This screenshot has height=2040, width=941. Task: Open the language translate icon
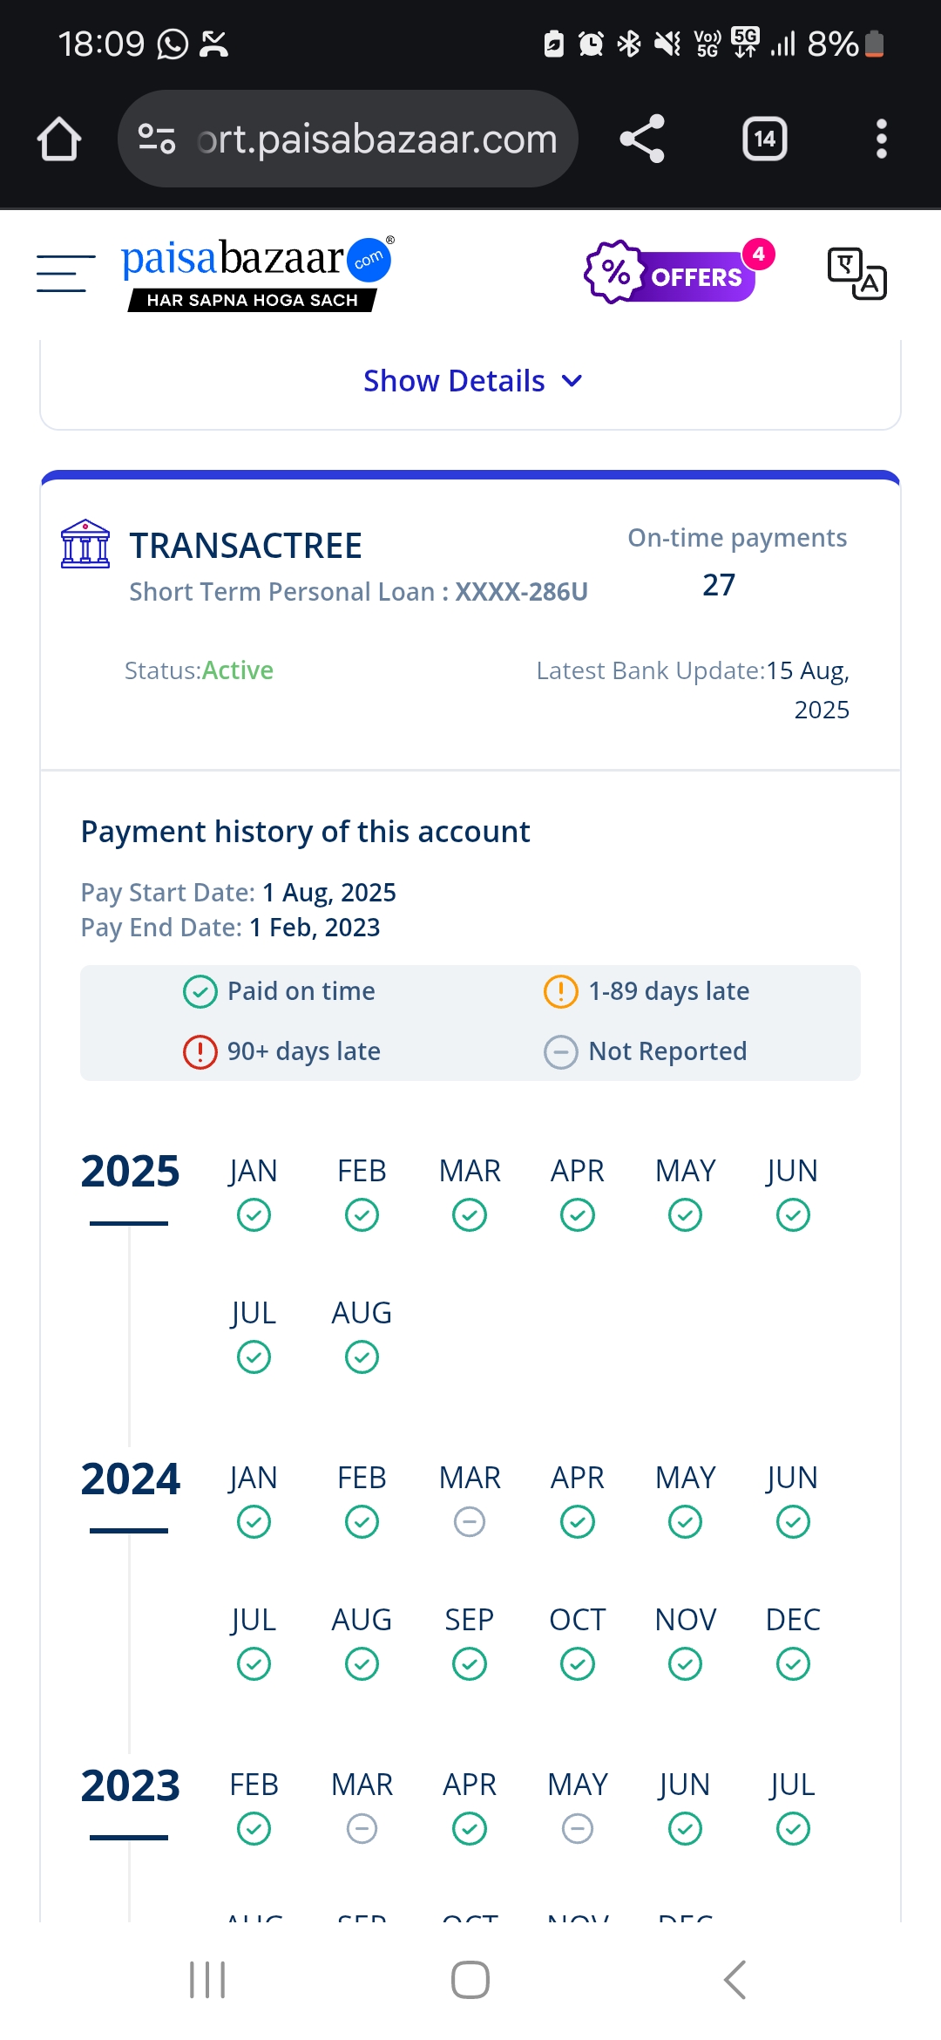(x=856, y=274)
